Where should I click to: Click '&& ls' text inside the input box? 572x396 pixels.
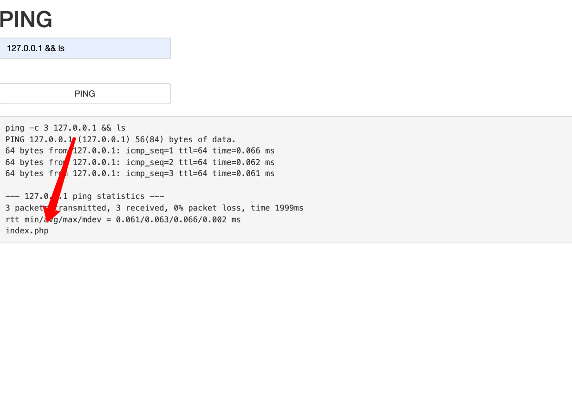coord(55,48)
